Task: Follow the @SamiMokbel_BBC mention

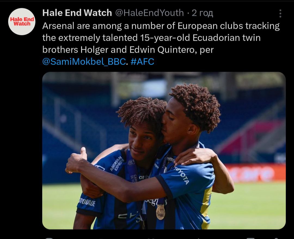Action: (84, 62)
